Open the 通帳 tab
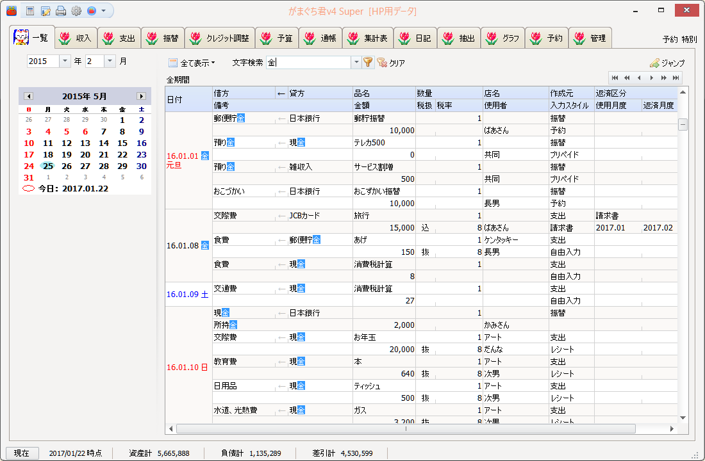The image size is (705, 461). pos(320,38)
